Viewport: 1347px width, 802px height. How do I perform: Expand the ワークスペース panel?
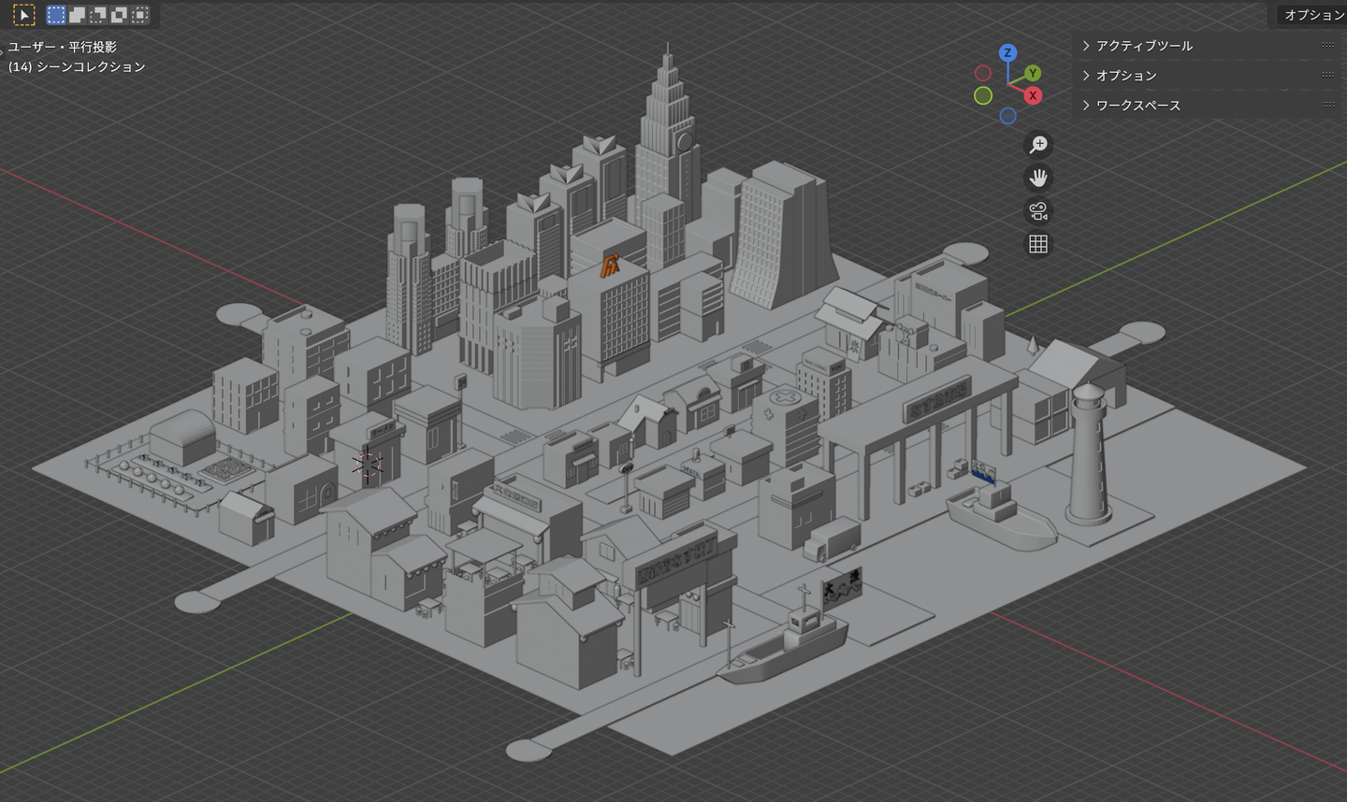(1137, 106)
